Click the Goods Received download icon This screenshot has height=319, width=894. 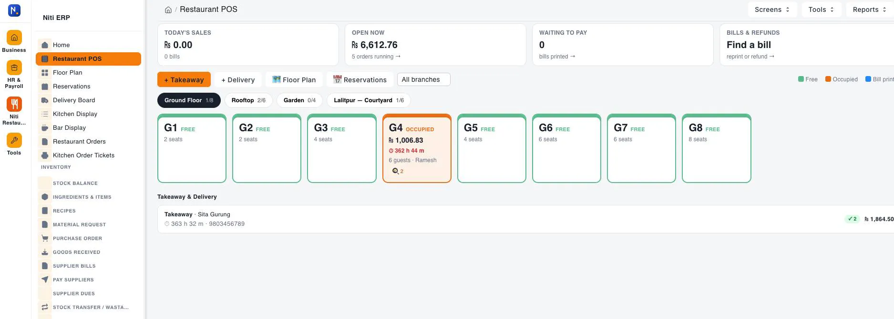(x=45, y=252)
